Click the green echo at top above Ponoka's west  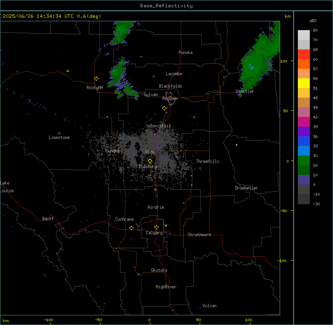[x=121, y=32]
